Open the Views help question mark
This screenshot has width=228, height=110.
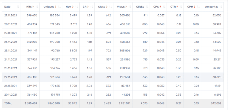[x=126, y=7]
